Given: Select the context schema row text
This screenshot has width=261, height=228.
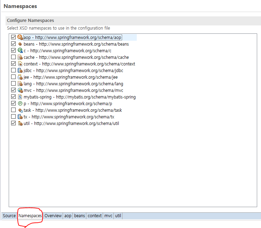Looking at the screenshot, I should [79, 64].
